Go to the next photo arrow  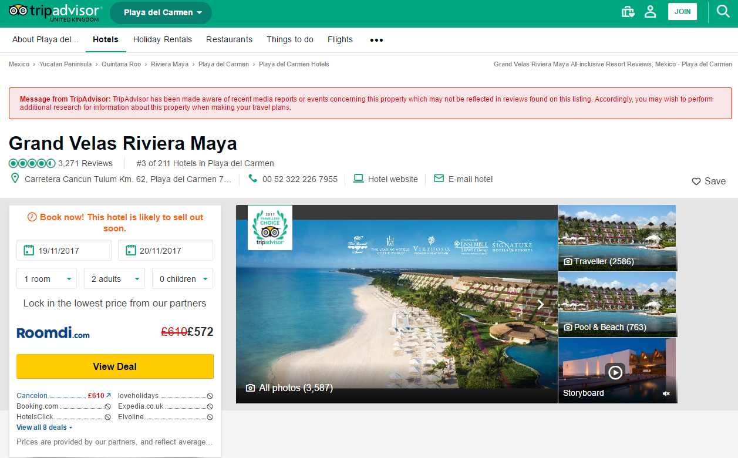click(541, 304)
